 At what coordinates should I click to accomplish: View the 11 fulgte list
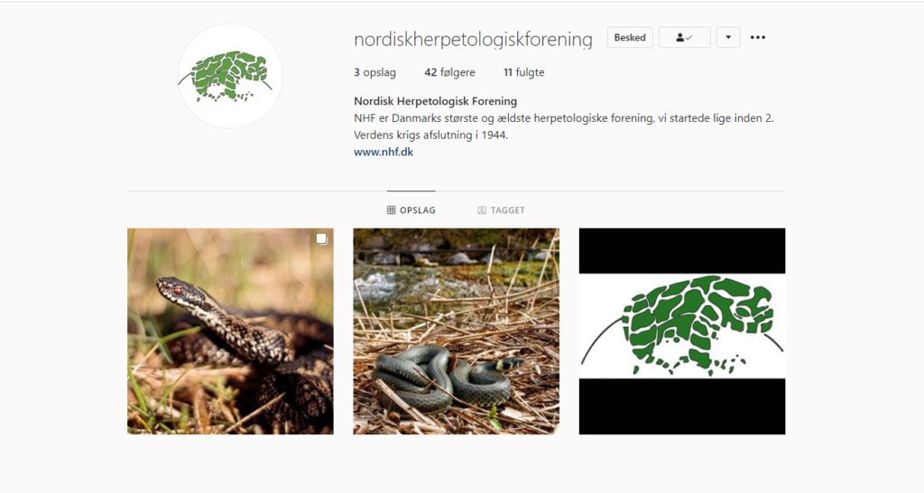tap(524, 72)
